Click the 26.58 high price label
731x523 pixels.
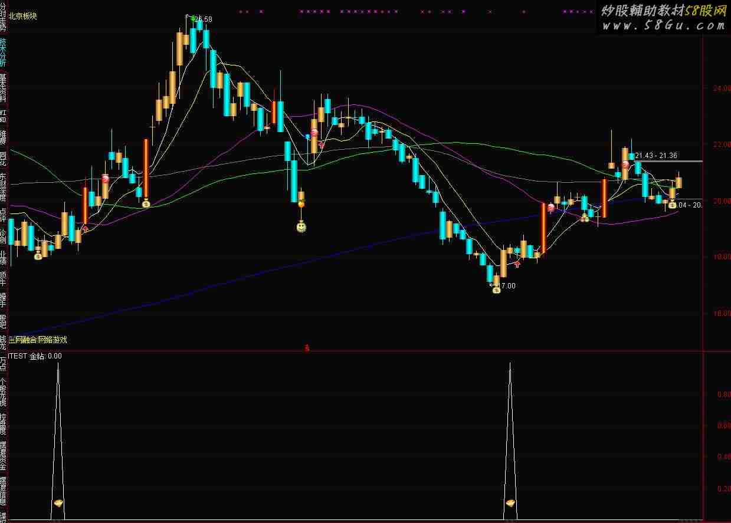tap(204, 19)
